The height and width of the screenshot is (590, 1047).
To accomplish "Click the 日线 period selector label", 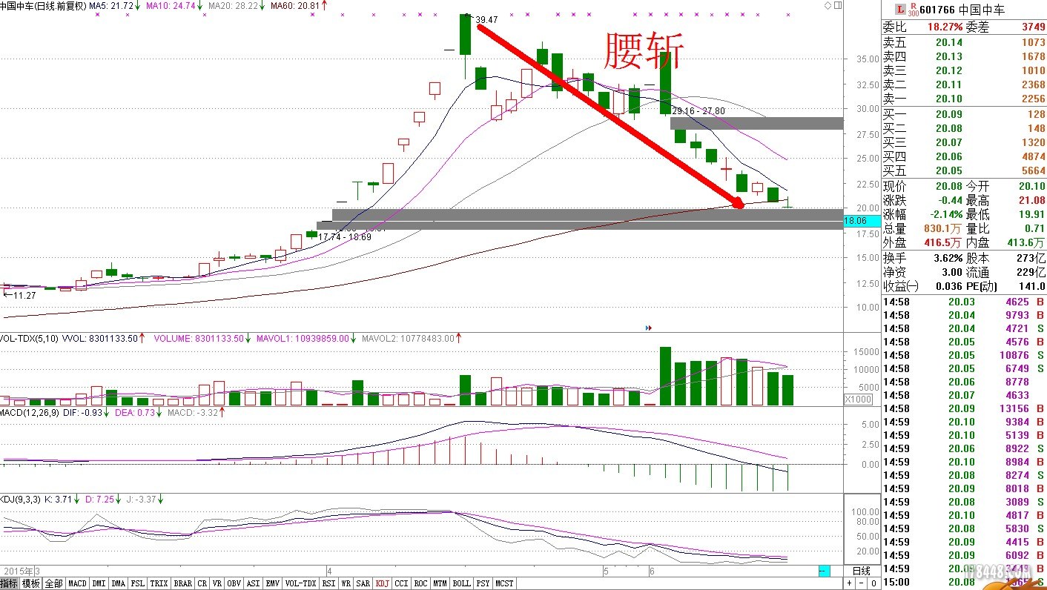I will click(861, 571).
